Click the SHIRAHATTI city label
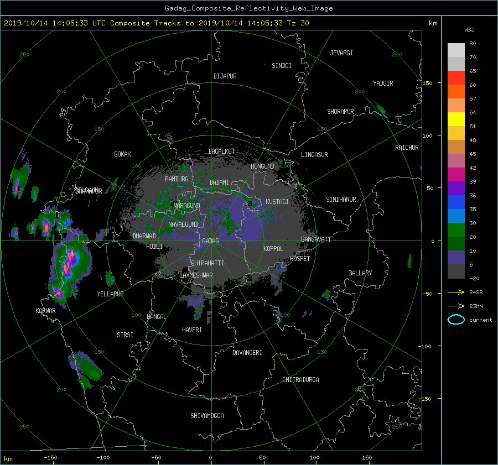The width and height of the screenshot is (498, 465). [207, 263]
